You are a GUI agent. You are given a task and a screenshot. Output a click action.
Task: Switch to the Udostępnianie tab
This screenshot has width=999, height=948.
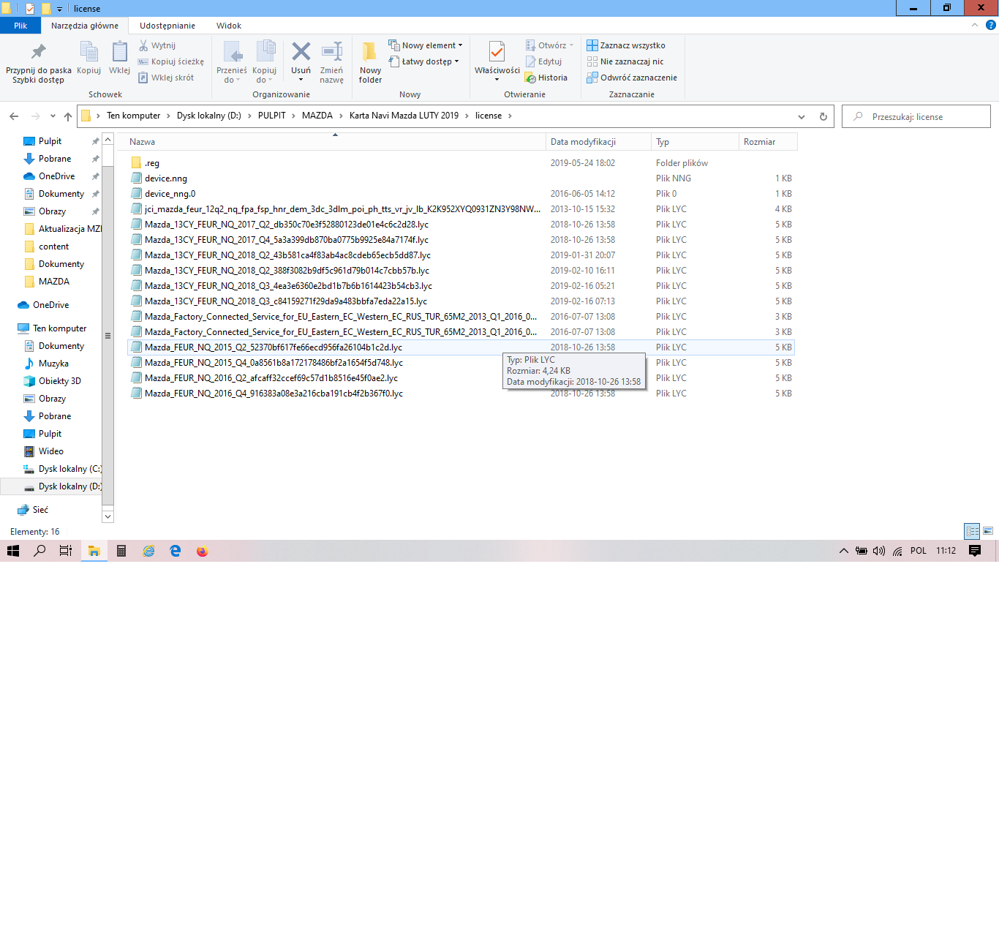coord(167,26)
